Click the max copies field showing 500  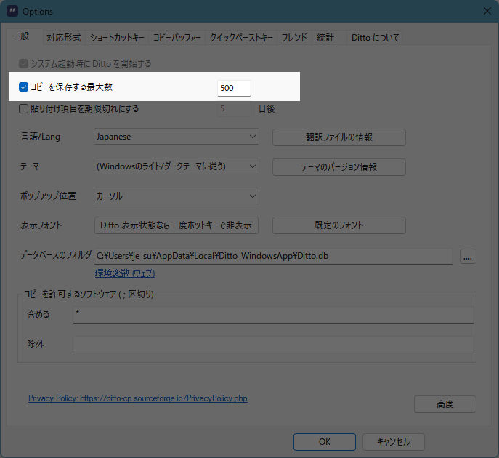pyautogui.click(x=234, y=88)
